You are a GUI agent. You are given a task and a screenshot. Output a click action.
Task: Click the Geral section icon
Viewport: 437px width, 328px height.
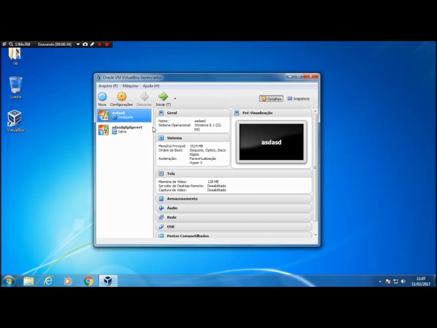click(161, 113)
